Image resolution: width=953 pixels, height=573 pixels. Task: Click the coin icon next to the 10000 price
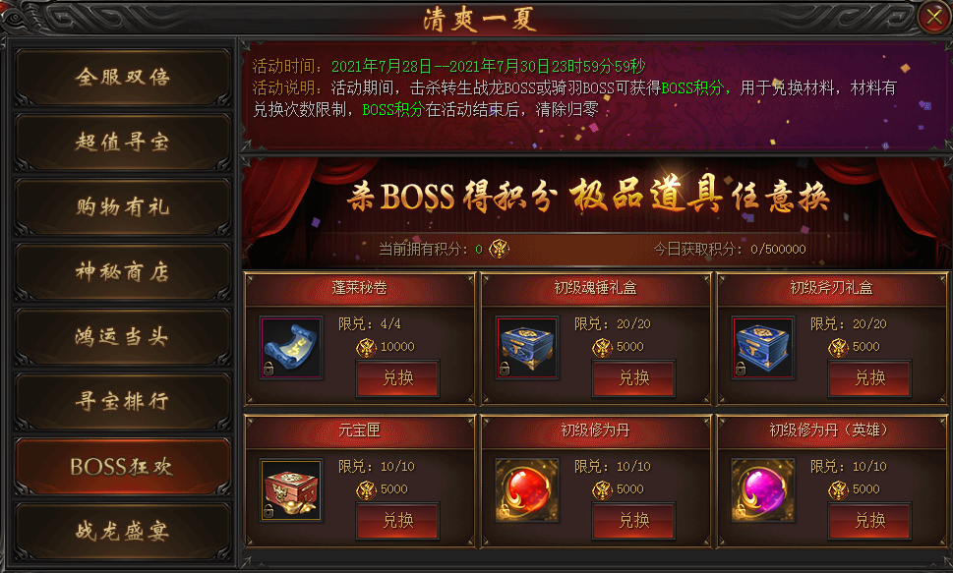coord(367,347)
